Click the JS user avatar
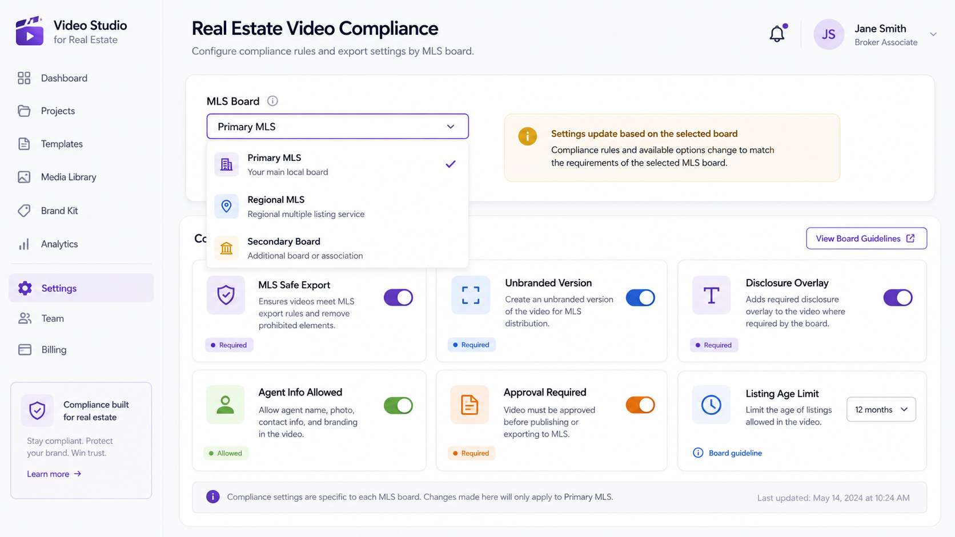 828,35
